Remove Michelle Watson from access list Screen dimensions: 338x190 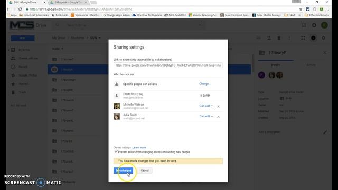(x=218, y=106)
